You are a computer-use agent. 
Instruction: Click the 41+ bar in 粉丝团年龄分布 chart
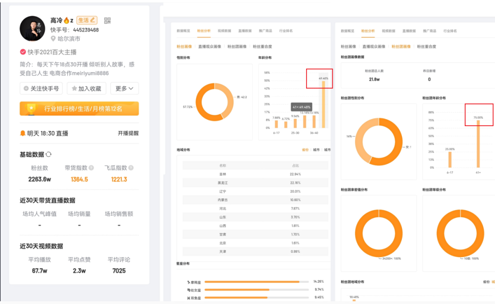coord(478,144)
